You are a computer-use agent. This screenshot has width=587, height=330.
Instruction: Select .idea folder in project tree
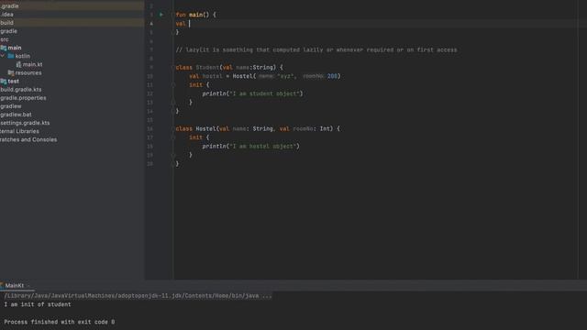point(6,15)
